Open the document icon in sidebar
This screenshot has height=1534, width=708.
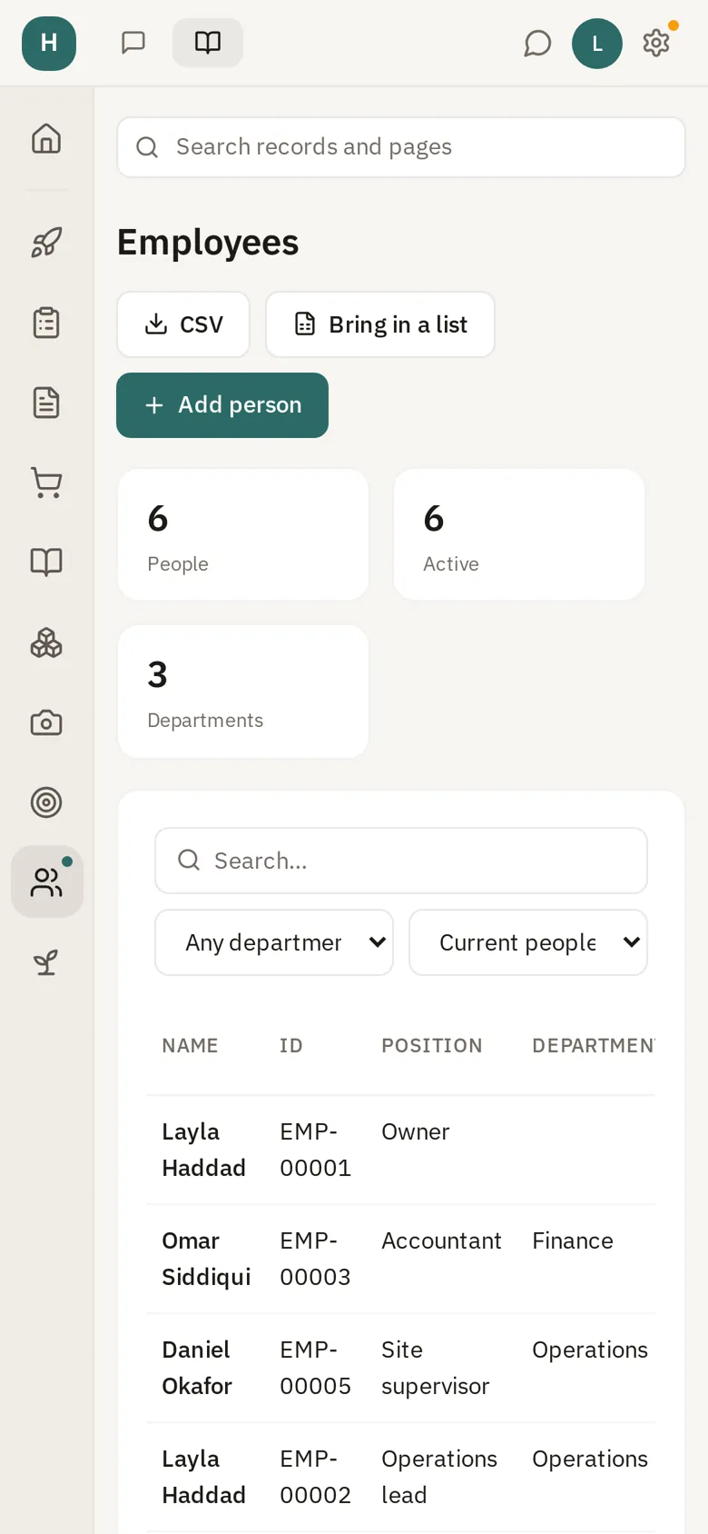[x=46, y=403]
